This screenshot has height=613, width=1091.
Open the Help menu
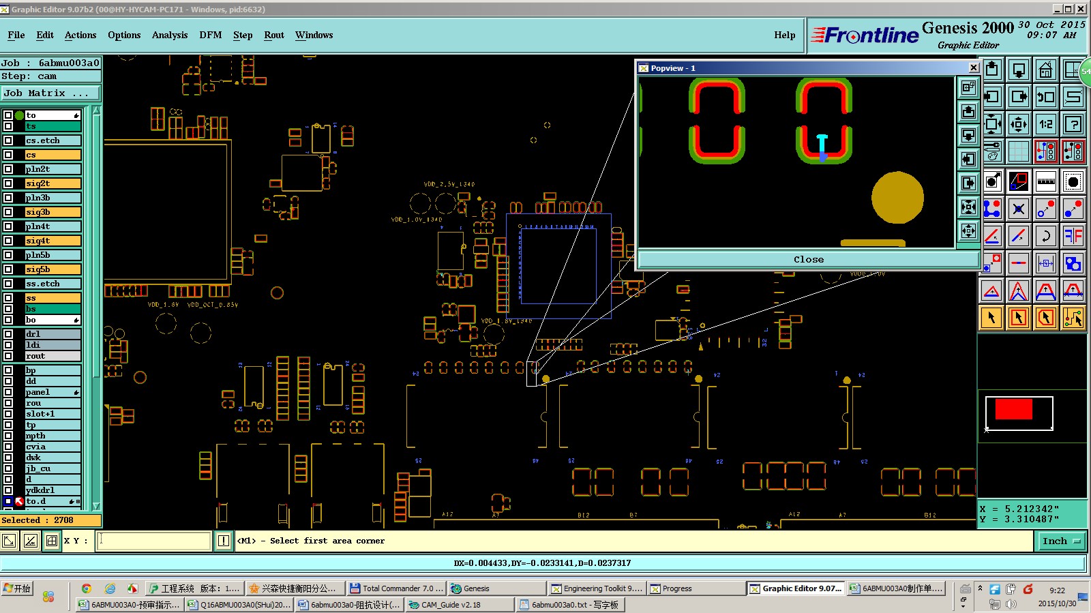pyautogui.click(x=785, y=35)
